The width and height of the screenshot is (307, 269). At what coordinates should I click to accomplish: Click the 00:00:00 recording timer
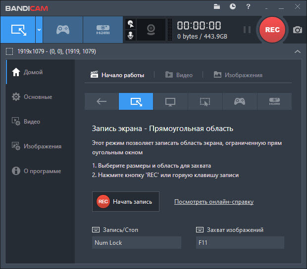[199, 25]
